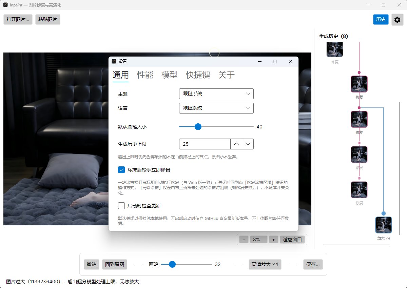
Task: Open the settings gear icon
Action: click(397, 19)
